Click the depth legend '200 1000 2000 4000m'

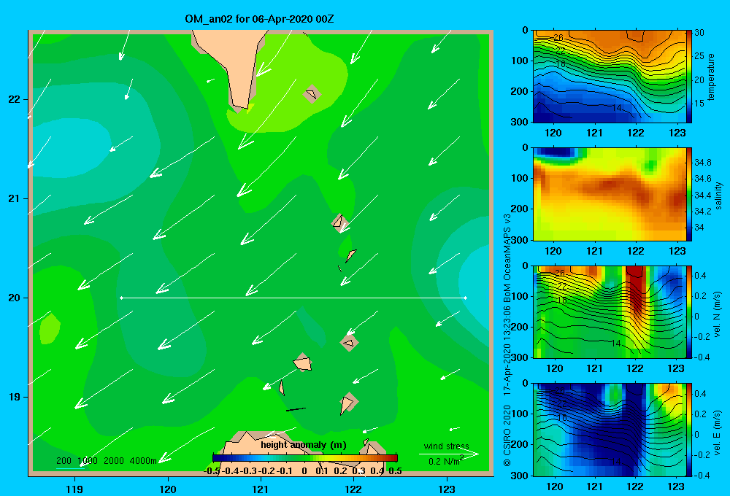click(x=106, y=461)
